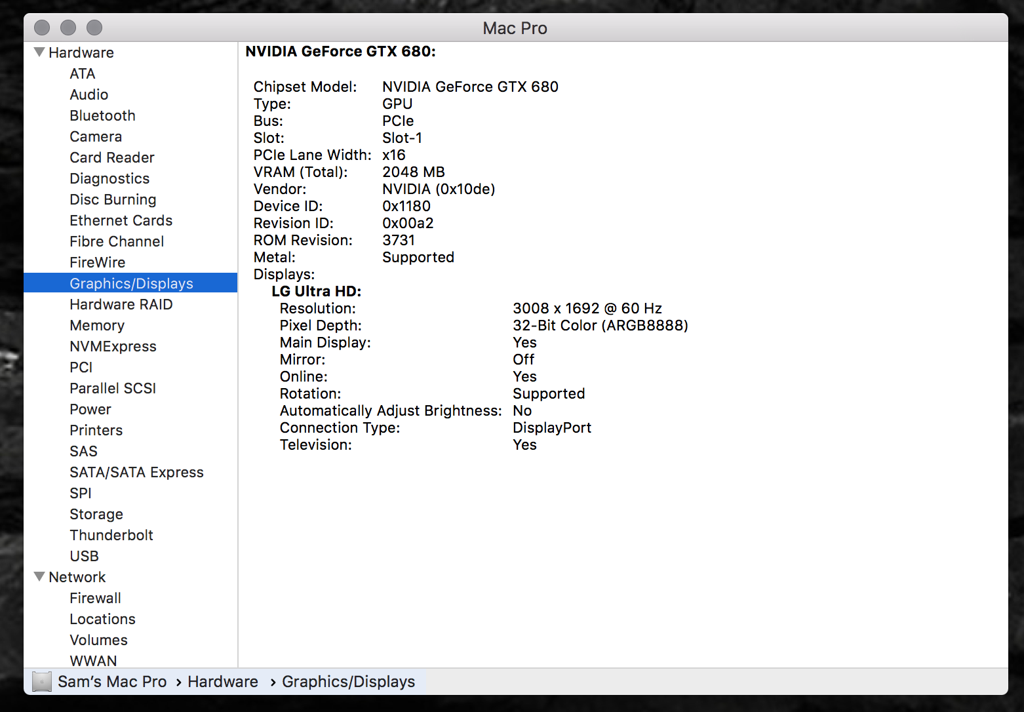Click the LG Ultra HD display heading
The width and height of the screenshot is (1024, 712).
pyautogui.click(x=317, y=291)
